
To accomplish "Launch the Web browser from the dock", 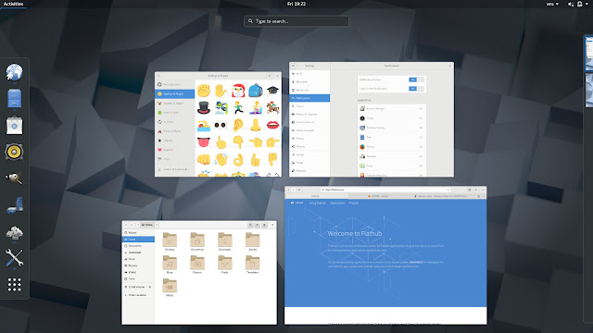I will [14, 72].
